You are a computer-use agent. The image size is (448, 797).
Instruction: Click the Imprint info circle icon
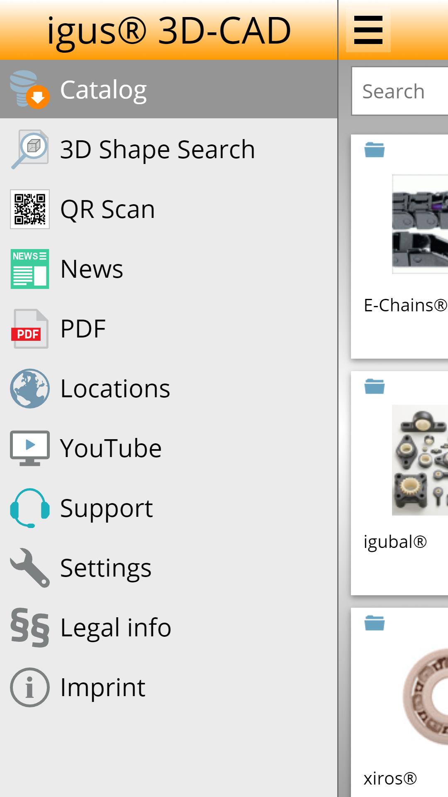point(30,687)
